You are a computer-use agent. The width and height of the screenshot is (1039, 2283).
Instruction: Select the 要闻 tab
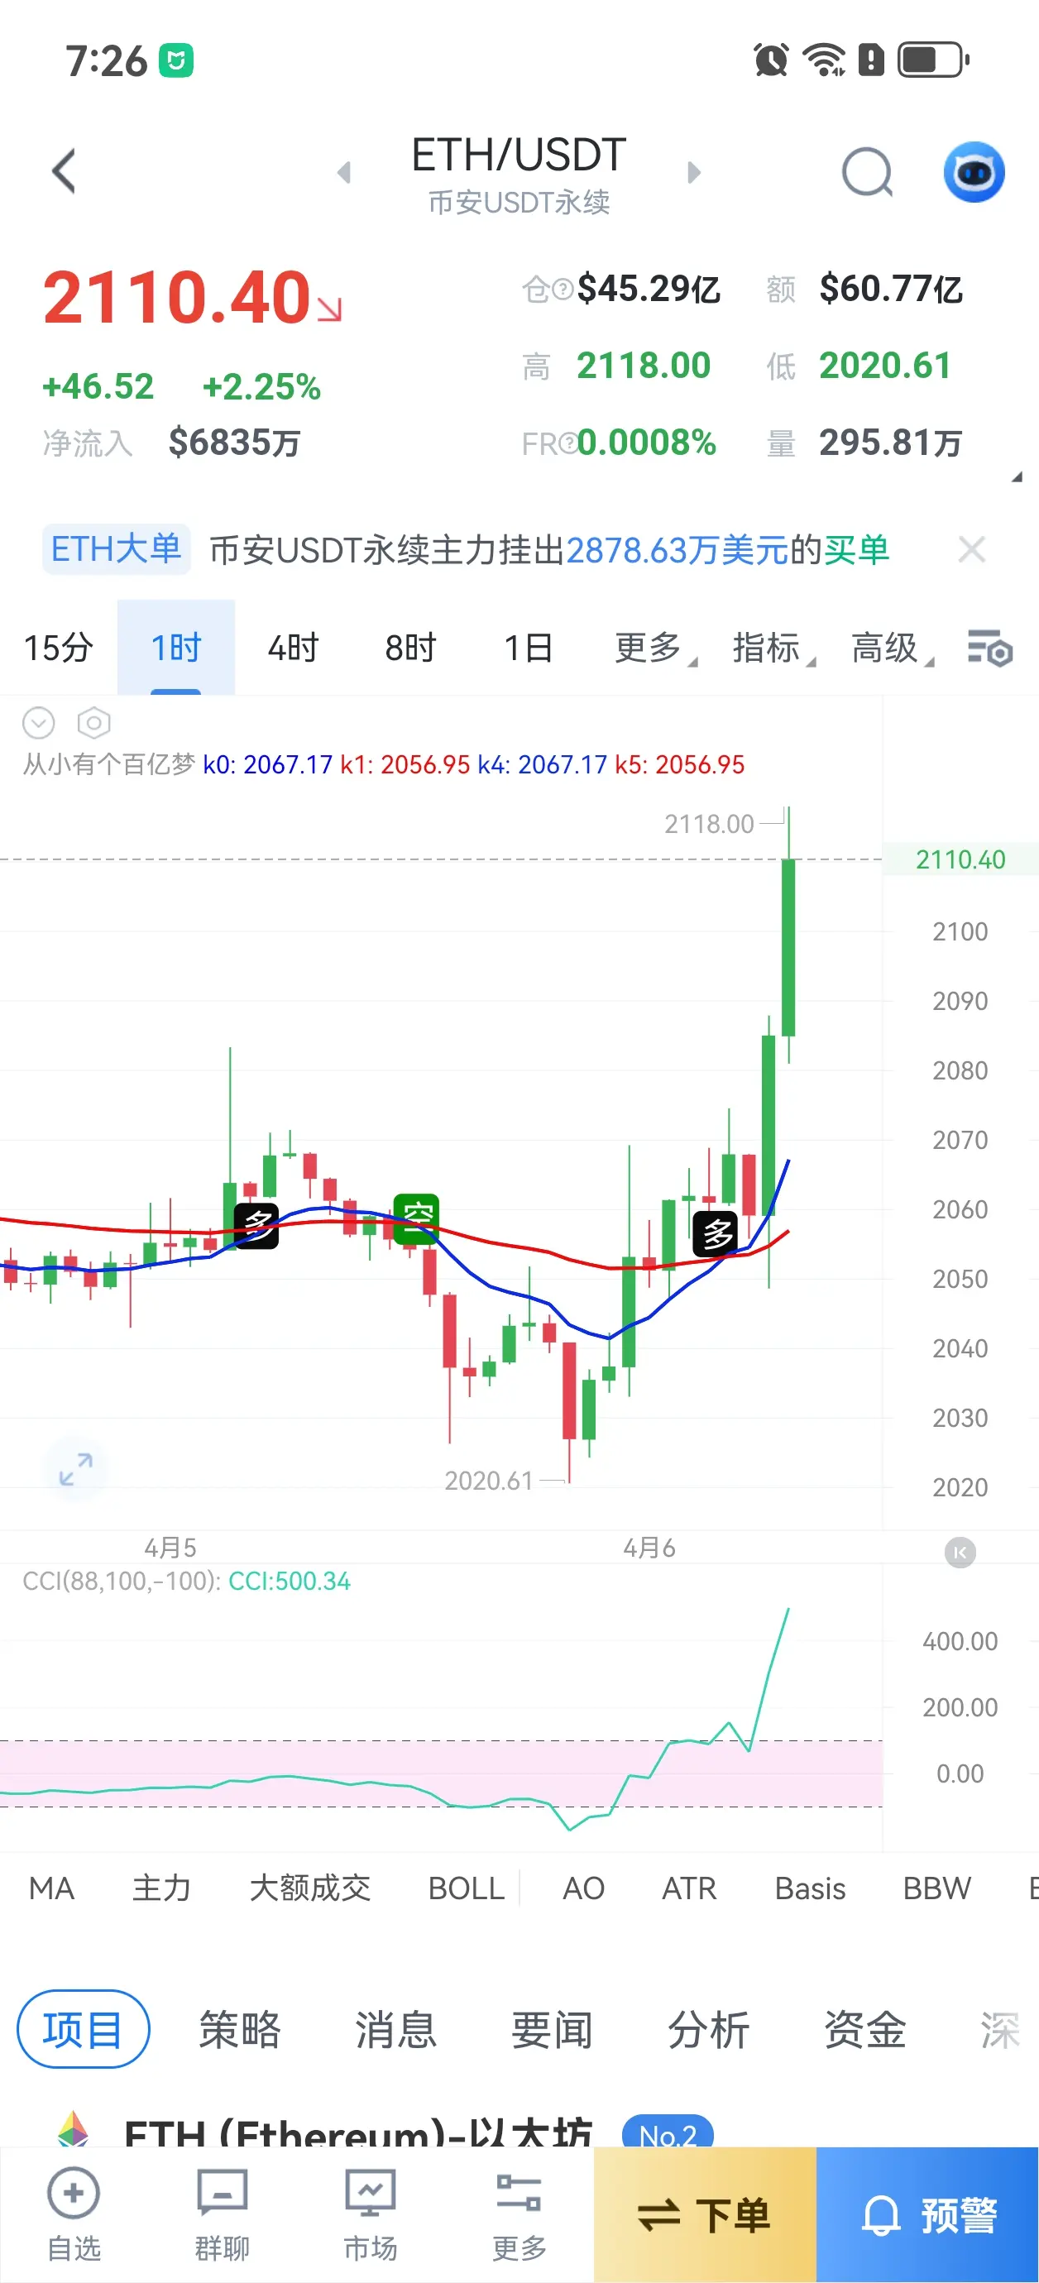552,2030
